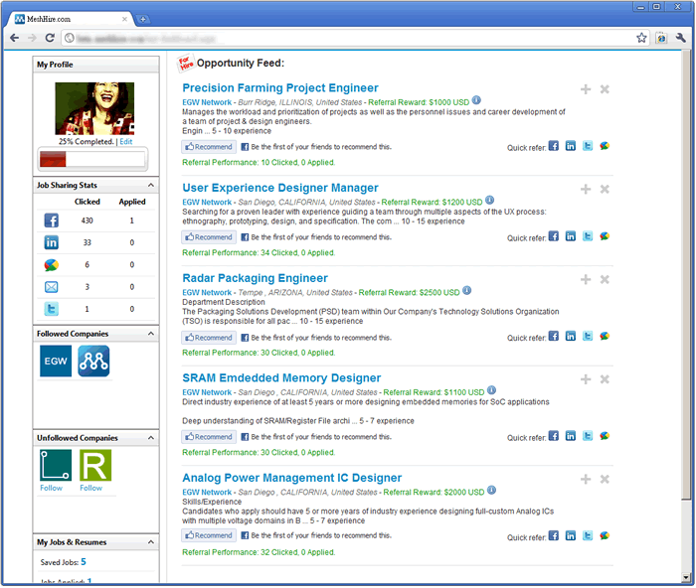Image resolution: width=696 pixels, height=588 pixels.
Task: Refer Precision Farming job via Google Buzz icon
Action: point(605,146)
